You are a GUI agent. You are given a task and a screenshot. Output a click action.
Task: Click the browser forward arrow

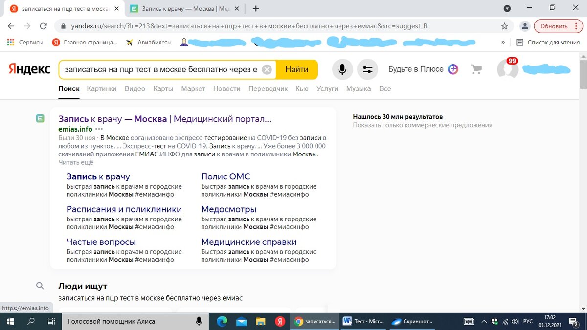click(27, 26)
